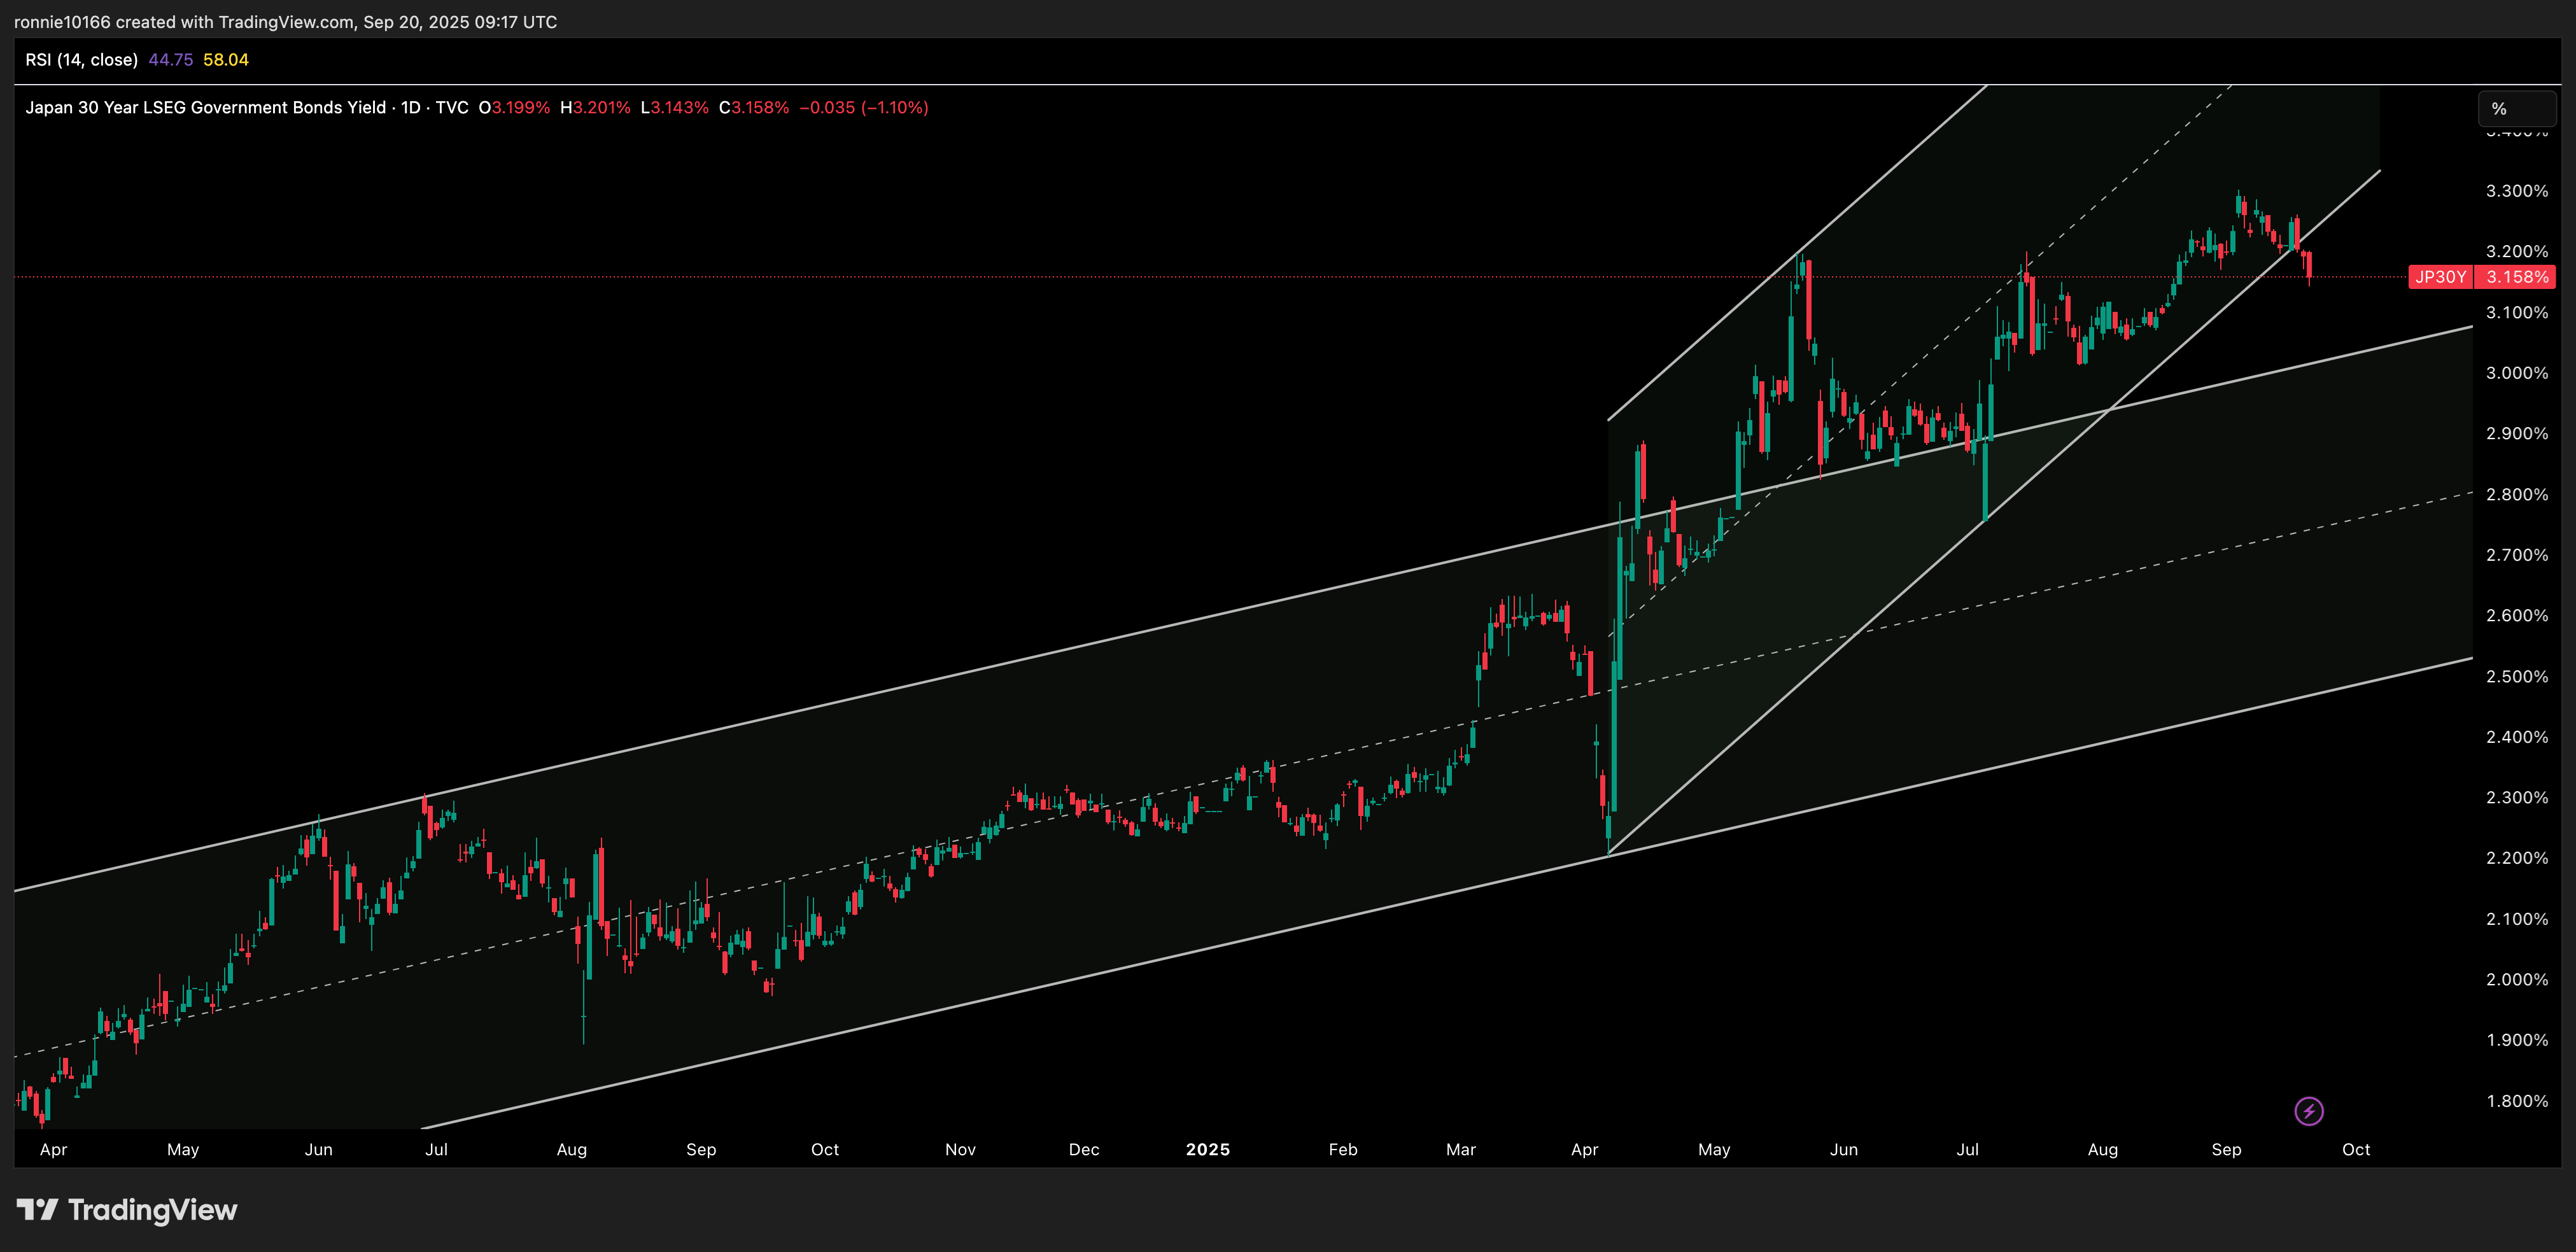The width and height of the screenshot is (2576, 1252).
Task: Click the 3.000% level on price scale
Action: 2516,373
